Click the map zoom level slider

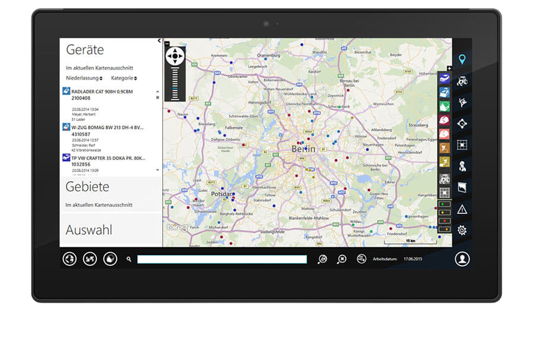pos(175,83)
